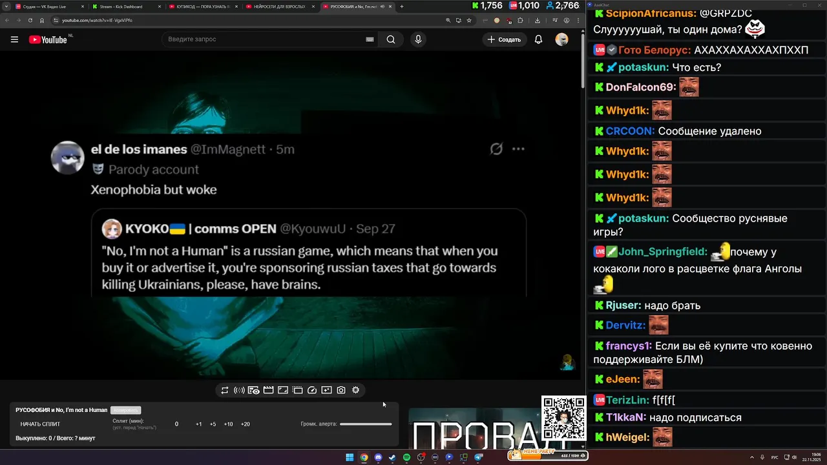Adjust the Громк. алерта volume slider
Image resolution: width=827 pixels, height=465 pixels.
click(366, 424)
